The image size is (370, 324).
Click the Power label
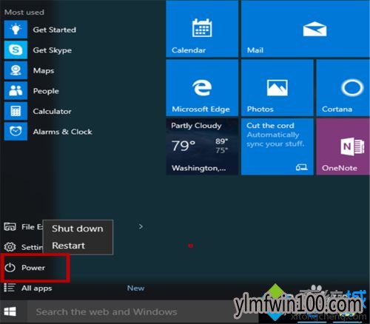[33, 268]
